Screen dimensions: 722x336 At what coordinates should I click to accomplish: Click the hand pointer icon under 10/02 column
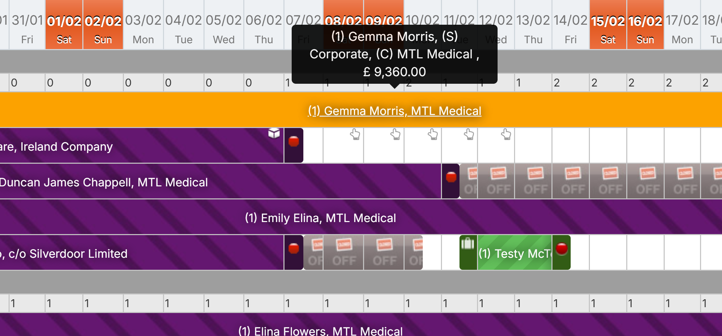433,135
